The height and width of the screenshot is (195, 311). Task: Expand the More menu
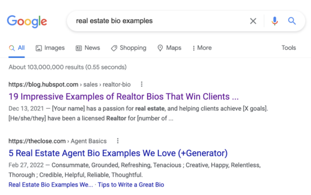point(202,48)
